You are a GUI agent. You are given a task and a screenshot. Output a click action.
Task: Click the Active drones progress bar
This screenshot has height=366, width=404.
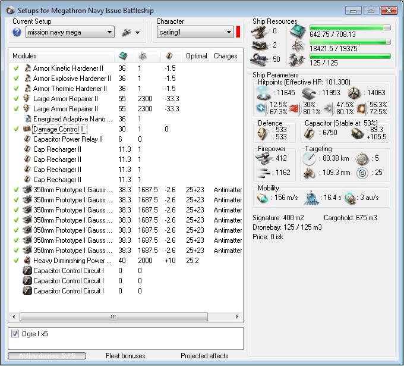(x=47, y=356)
